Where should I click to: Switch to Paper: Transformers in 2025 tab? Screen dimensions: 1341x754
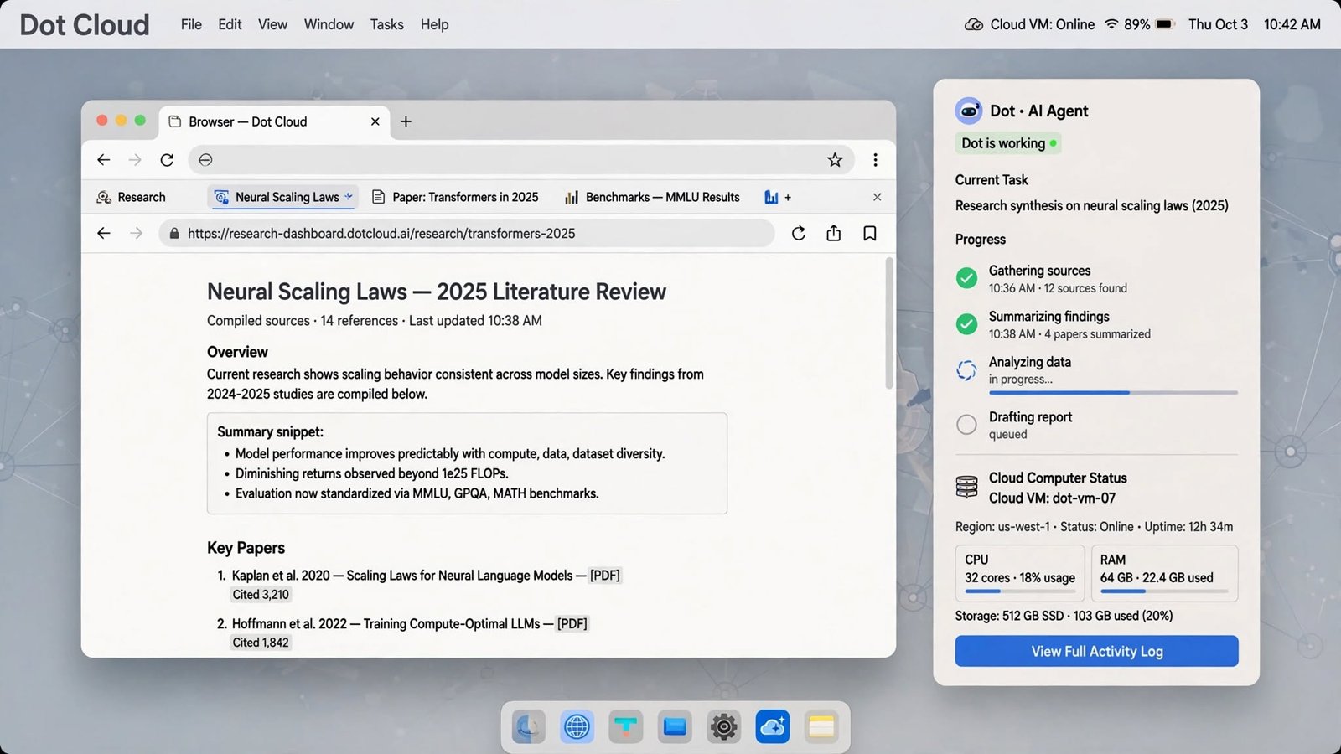coord(455,197)
